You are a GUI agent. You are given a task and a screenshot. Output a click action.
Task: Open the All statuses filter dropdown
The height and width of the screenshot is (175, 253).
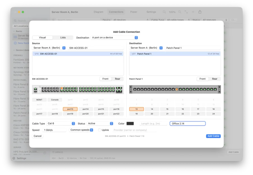[215, 20]
